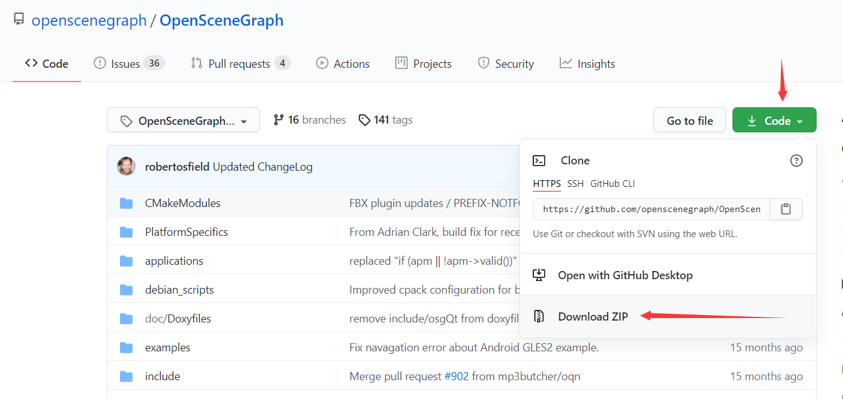Click the branches icon before 16 branches
843x399 pixels.
tap(279, 119)
